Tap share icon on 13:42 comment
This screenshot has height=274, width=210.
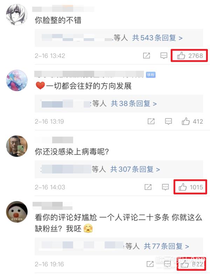[146, 56]
